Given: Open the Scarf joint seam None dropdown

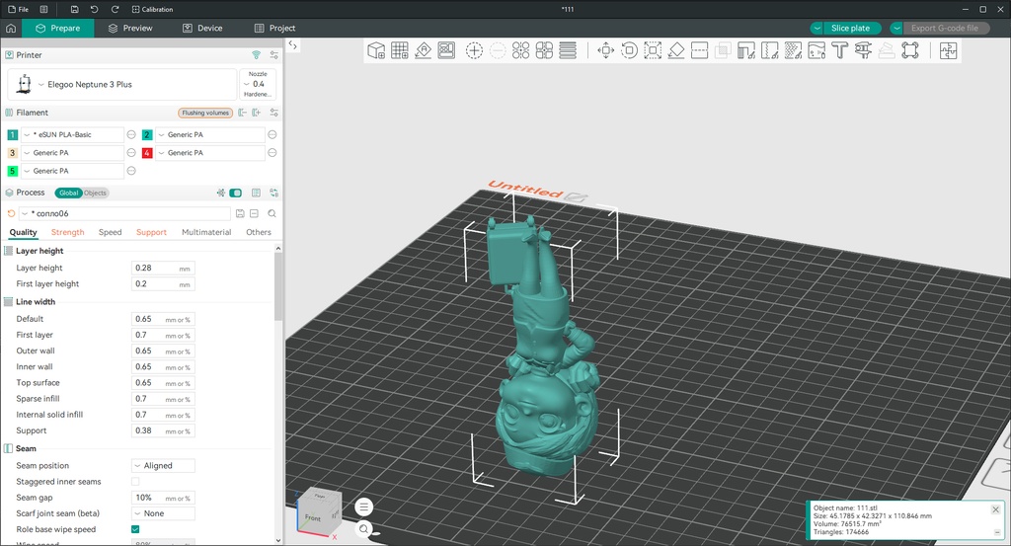Looking at the screenshot, I should pyautogui.click(x=163, y=513).
